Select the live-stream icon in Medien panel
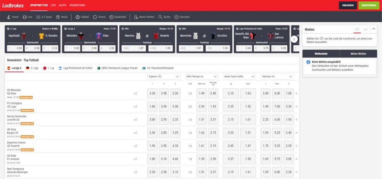This screenshot has width=382, height=179. pyautogui.click(x=357, y=29)
